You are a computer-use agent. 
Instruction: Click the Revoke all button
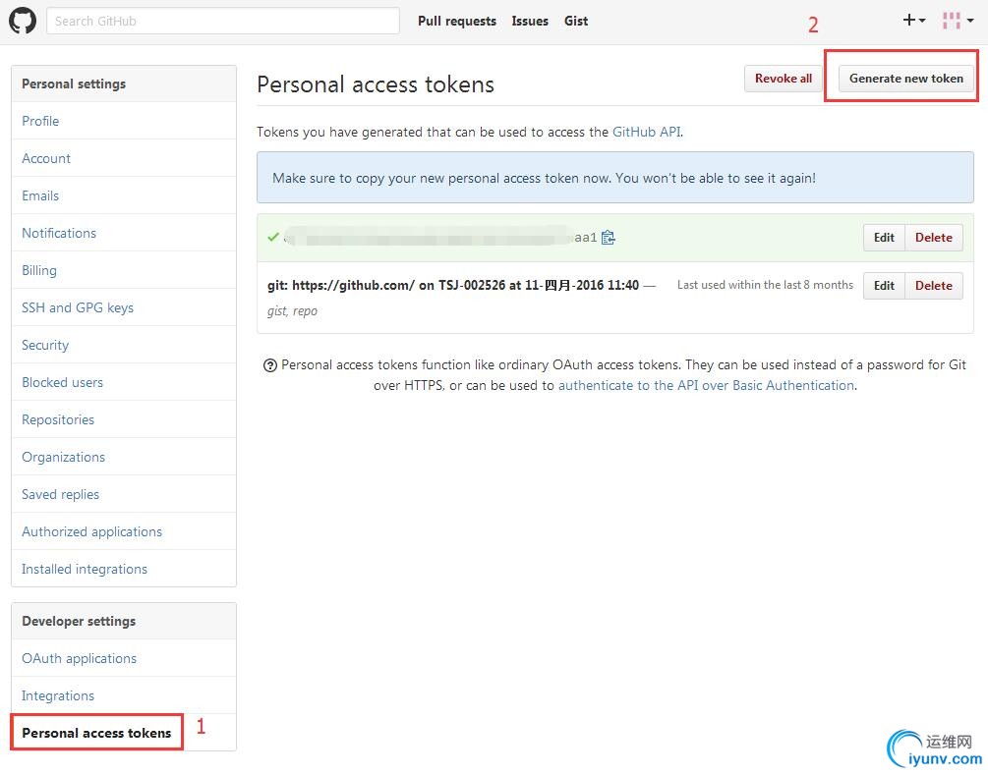click(784, 79)
